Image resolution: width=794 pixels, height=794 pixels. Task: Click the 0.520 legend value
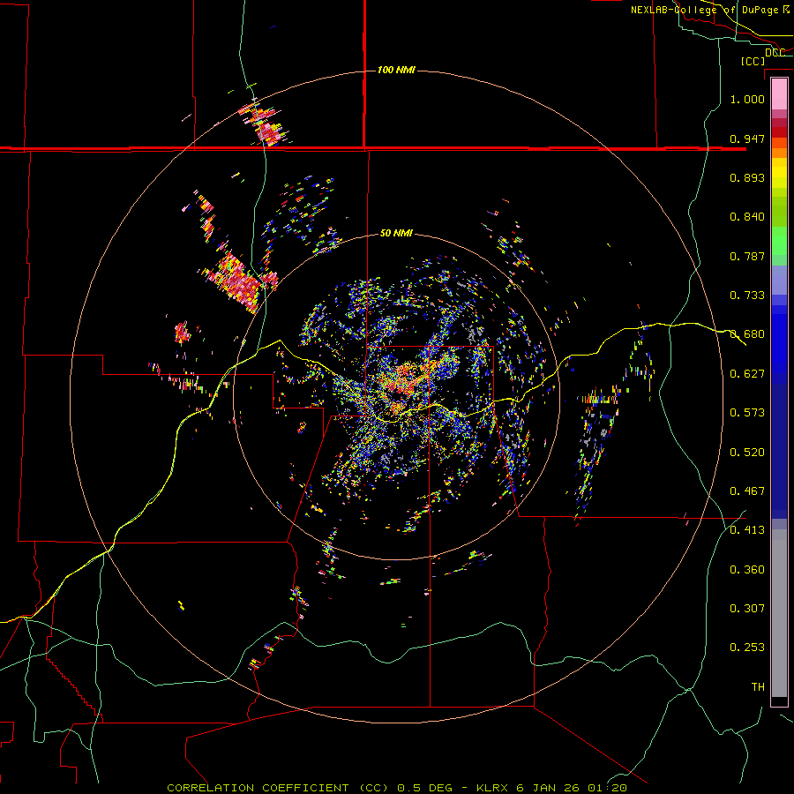pyautogui.click(x=747, y=453)
